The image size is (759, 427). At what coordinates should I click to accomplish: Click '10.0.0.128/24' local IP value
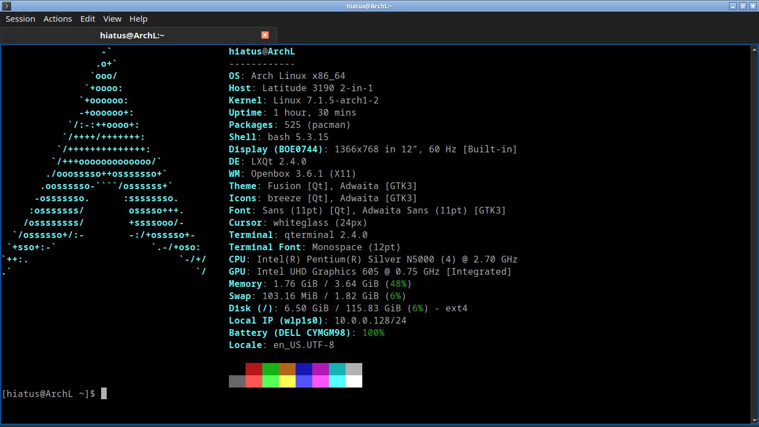point(371,321)
